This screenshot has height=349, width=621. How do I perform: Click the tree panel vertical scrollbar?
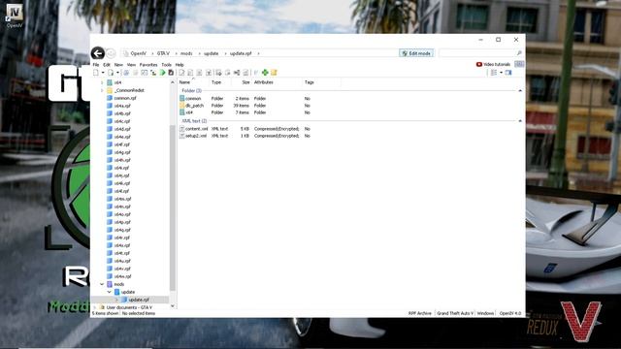(x=173, y=207)
